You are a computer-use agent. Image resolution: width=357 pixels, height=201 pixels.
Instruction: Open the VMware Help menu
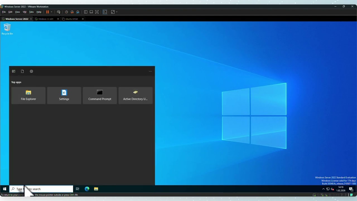(39, 12)
